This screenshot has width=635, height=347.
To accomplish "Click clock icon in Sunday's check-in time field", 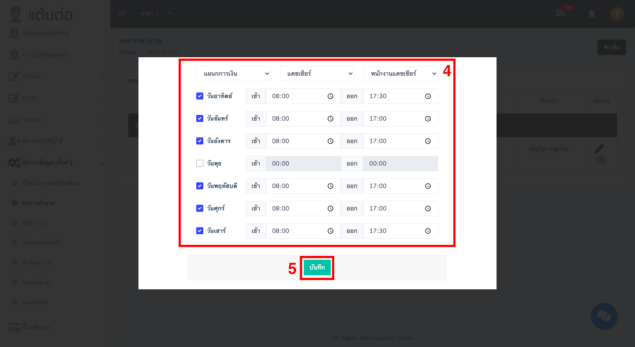I will pos(330,96).
